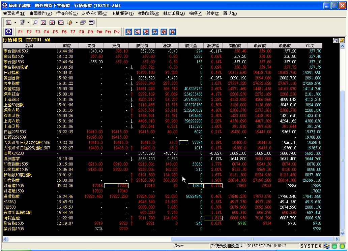Click the horizontal scrollbar right arrow

(337, 239)
